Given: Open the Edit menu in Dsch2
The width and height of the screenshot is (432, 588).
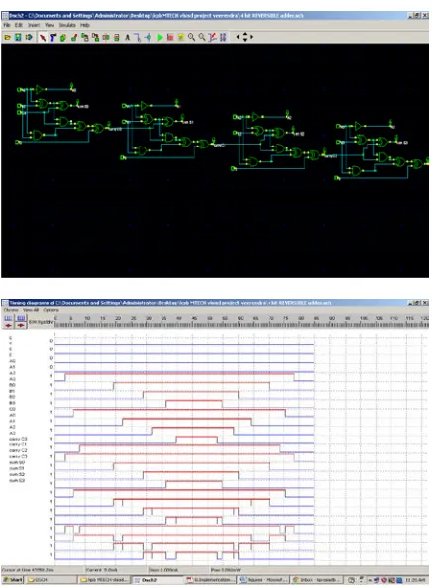Looking at the screenshot, I should [19, 25].
